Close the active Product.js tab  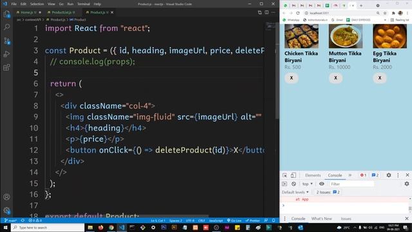(x=112, y=12)
